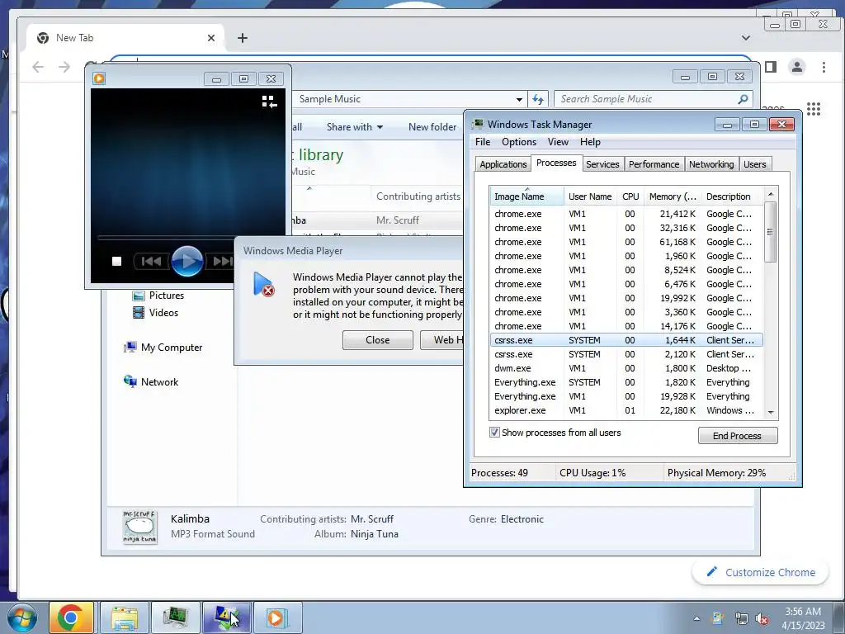Stop playback in Media Player
This screenshot has width=845, height=634.
tap(116, 262)
